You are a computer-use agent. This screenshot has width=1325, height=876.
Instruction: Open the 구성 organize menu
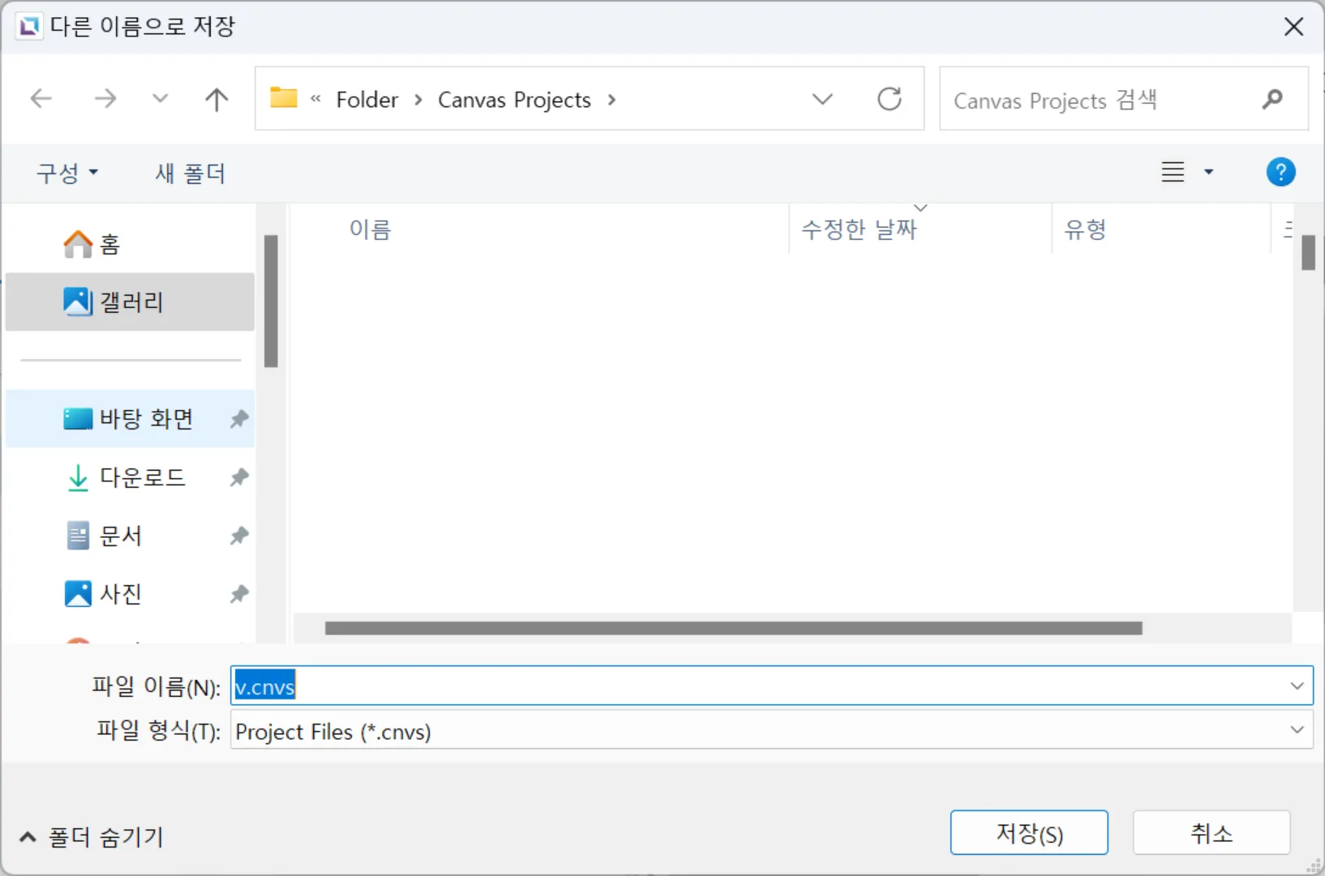(x=66, y=173)
